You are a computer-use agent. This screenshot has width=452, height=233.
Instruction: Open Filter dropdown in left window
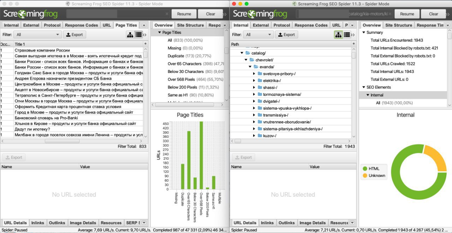38,35
